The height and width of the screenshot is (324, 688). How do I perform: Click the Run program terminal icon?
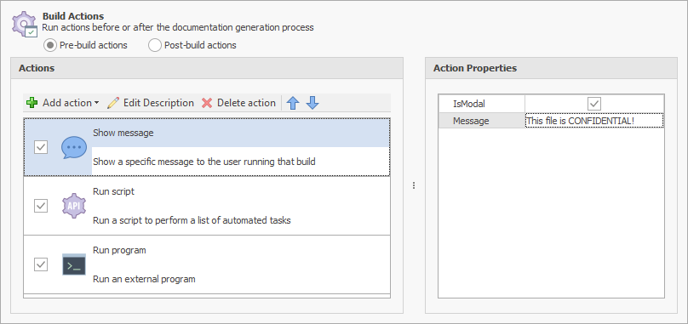[74, 264]
